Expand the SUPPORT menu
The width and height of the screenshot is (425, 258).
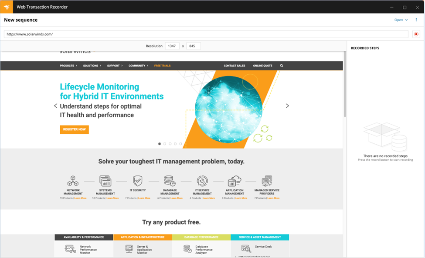(x=115, y=66)
